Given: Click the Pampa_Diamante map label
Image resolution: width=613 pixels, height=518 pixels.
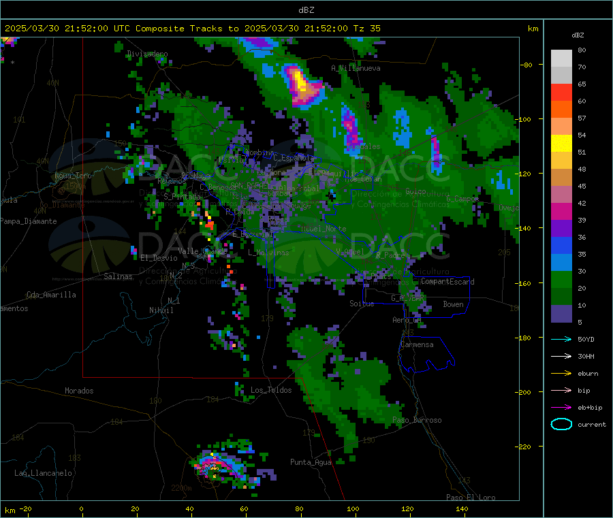Looking at the screenshot, I should pos(28,221).
